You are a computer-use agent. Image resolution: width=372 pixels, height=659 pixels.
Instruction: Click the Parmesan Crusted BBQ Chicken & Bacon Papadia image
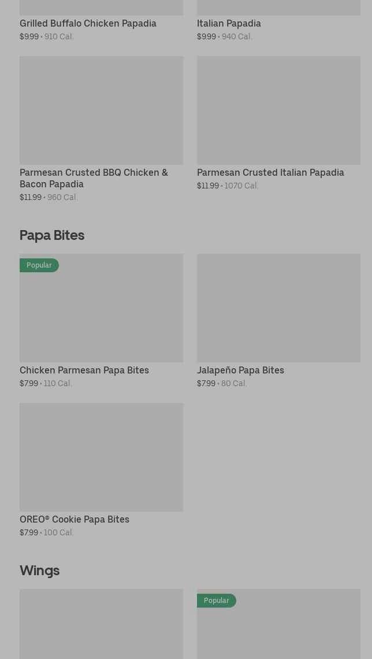[101, 110]
